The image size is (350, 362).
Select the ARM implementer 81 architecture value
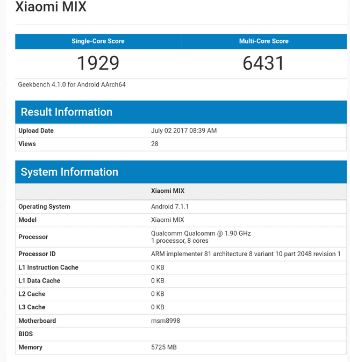point(246,254)
